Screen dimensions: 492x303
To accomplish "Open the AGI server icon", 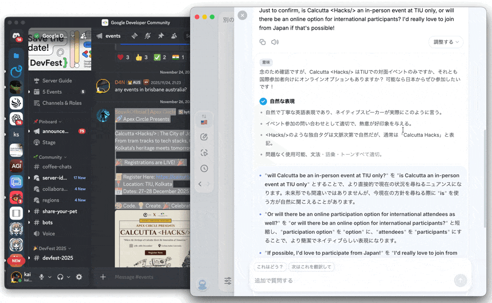I will point(16,166).
